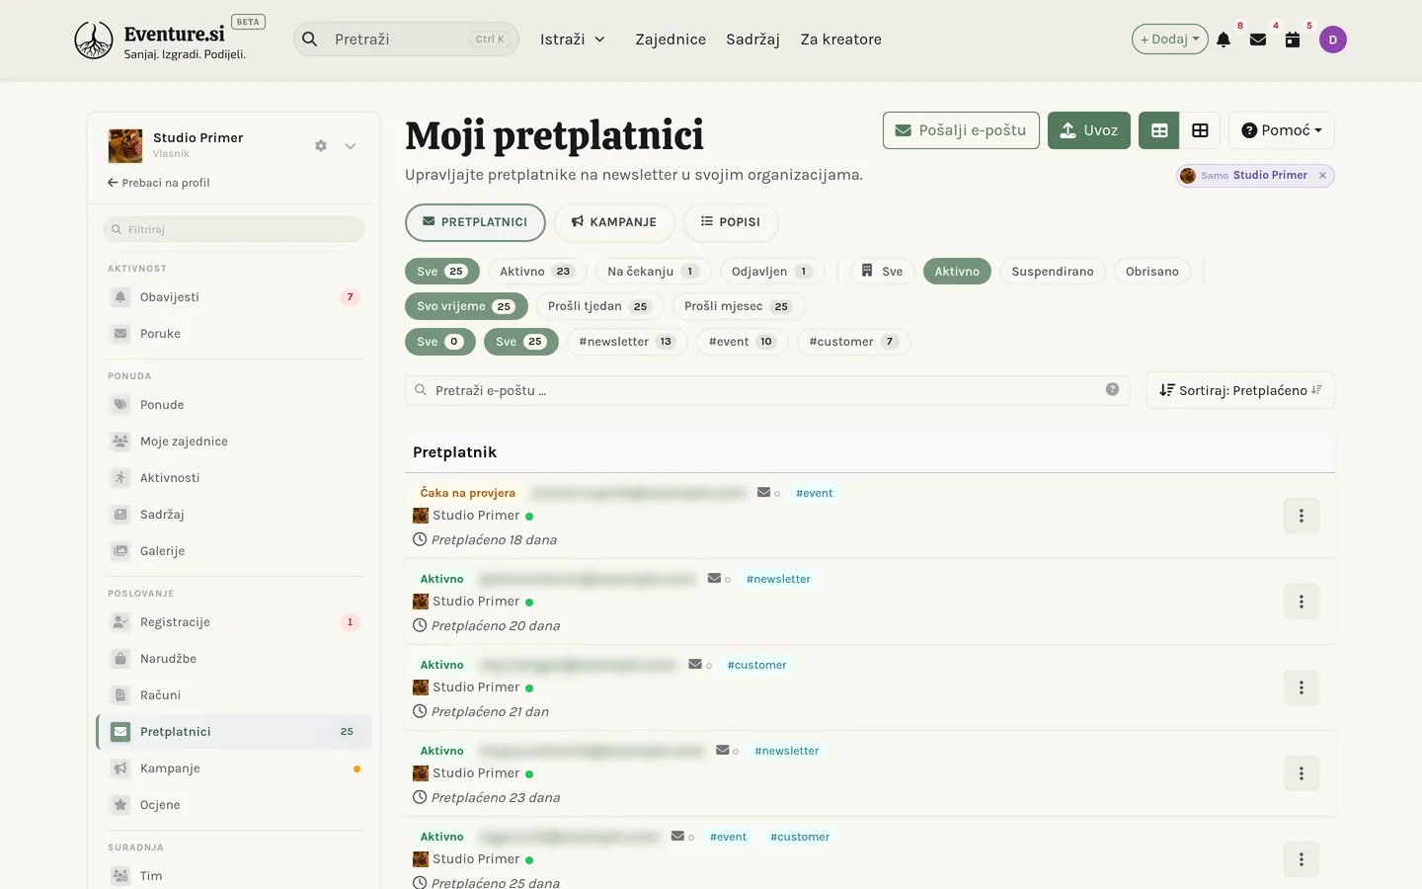Open Za kreatore in top navigation
This screenshot has width=1422, height=889.
841,40
